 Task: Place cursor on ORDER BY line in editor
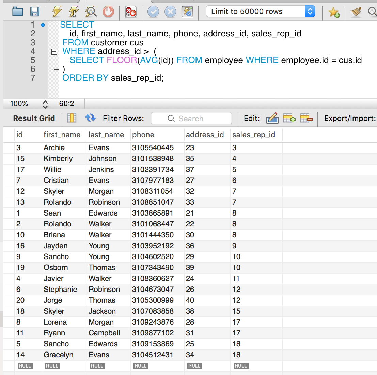(x=113, y=78)
